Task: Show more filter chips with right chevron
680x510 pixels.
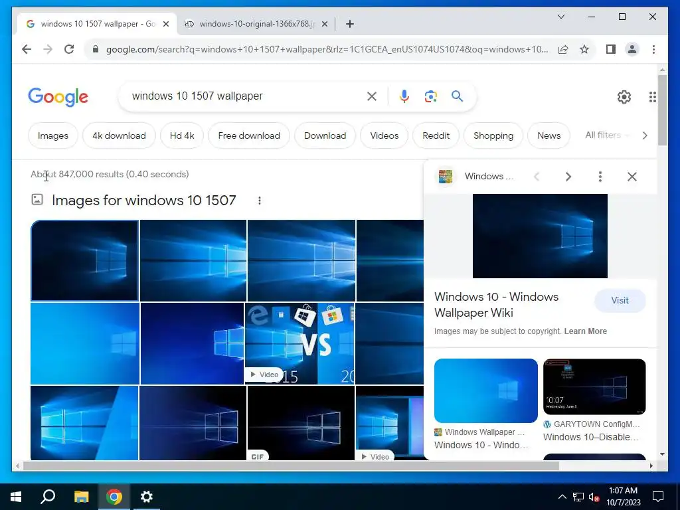Action: click(x=645, y=135)
